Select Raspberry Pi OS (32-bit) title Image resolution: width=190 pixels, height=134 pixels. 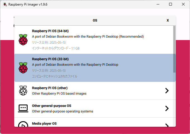50,59
